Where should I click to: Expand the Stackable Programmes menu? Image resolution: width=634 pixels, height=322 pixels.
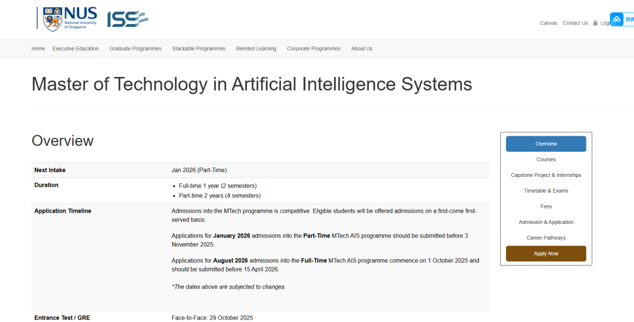point(198,49)
